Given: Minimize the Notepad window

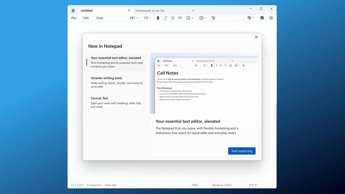Looking at the screenshot, I should (250, 9).
